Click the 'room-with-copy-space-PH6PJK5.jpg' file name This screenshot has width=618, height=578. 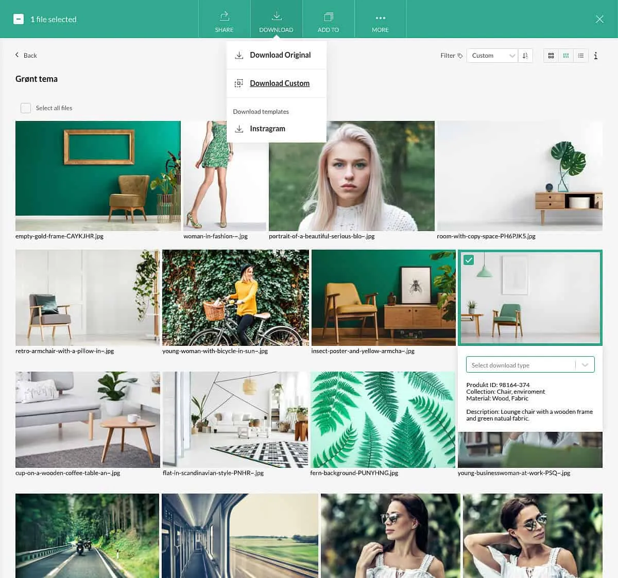[486, 236]
